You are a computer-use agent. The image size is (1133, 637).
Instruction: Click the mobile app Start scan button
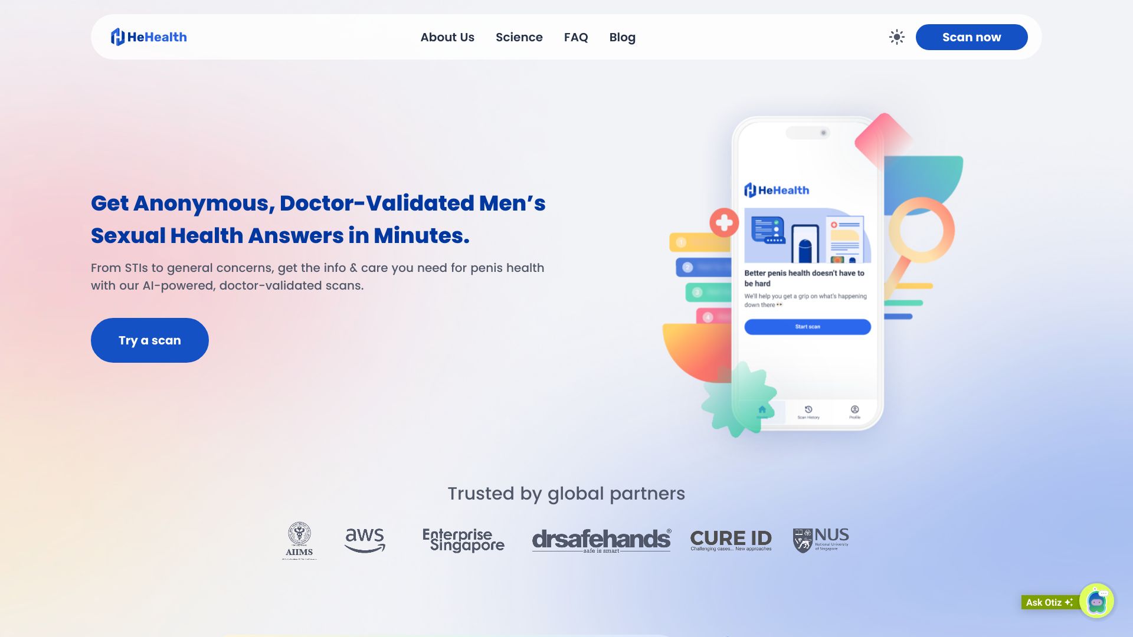(807, 327)
